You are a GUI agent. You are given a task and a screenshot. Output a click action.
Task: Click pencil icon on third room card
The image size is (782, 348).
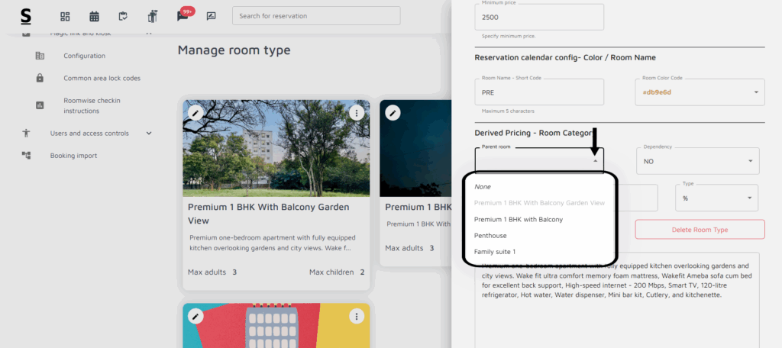[x=195, y=316]
